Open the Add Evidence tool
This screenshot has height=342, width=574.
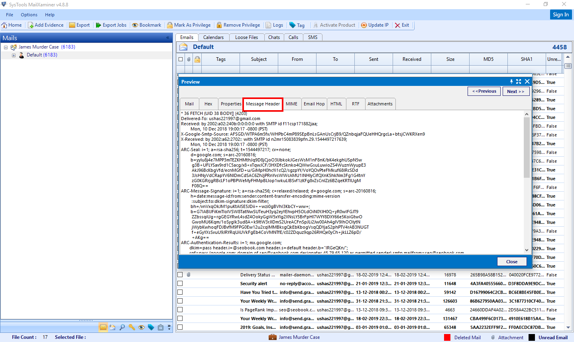(x=46, y=25)
